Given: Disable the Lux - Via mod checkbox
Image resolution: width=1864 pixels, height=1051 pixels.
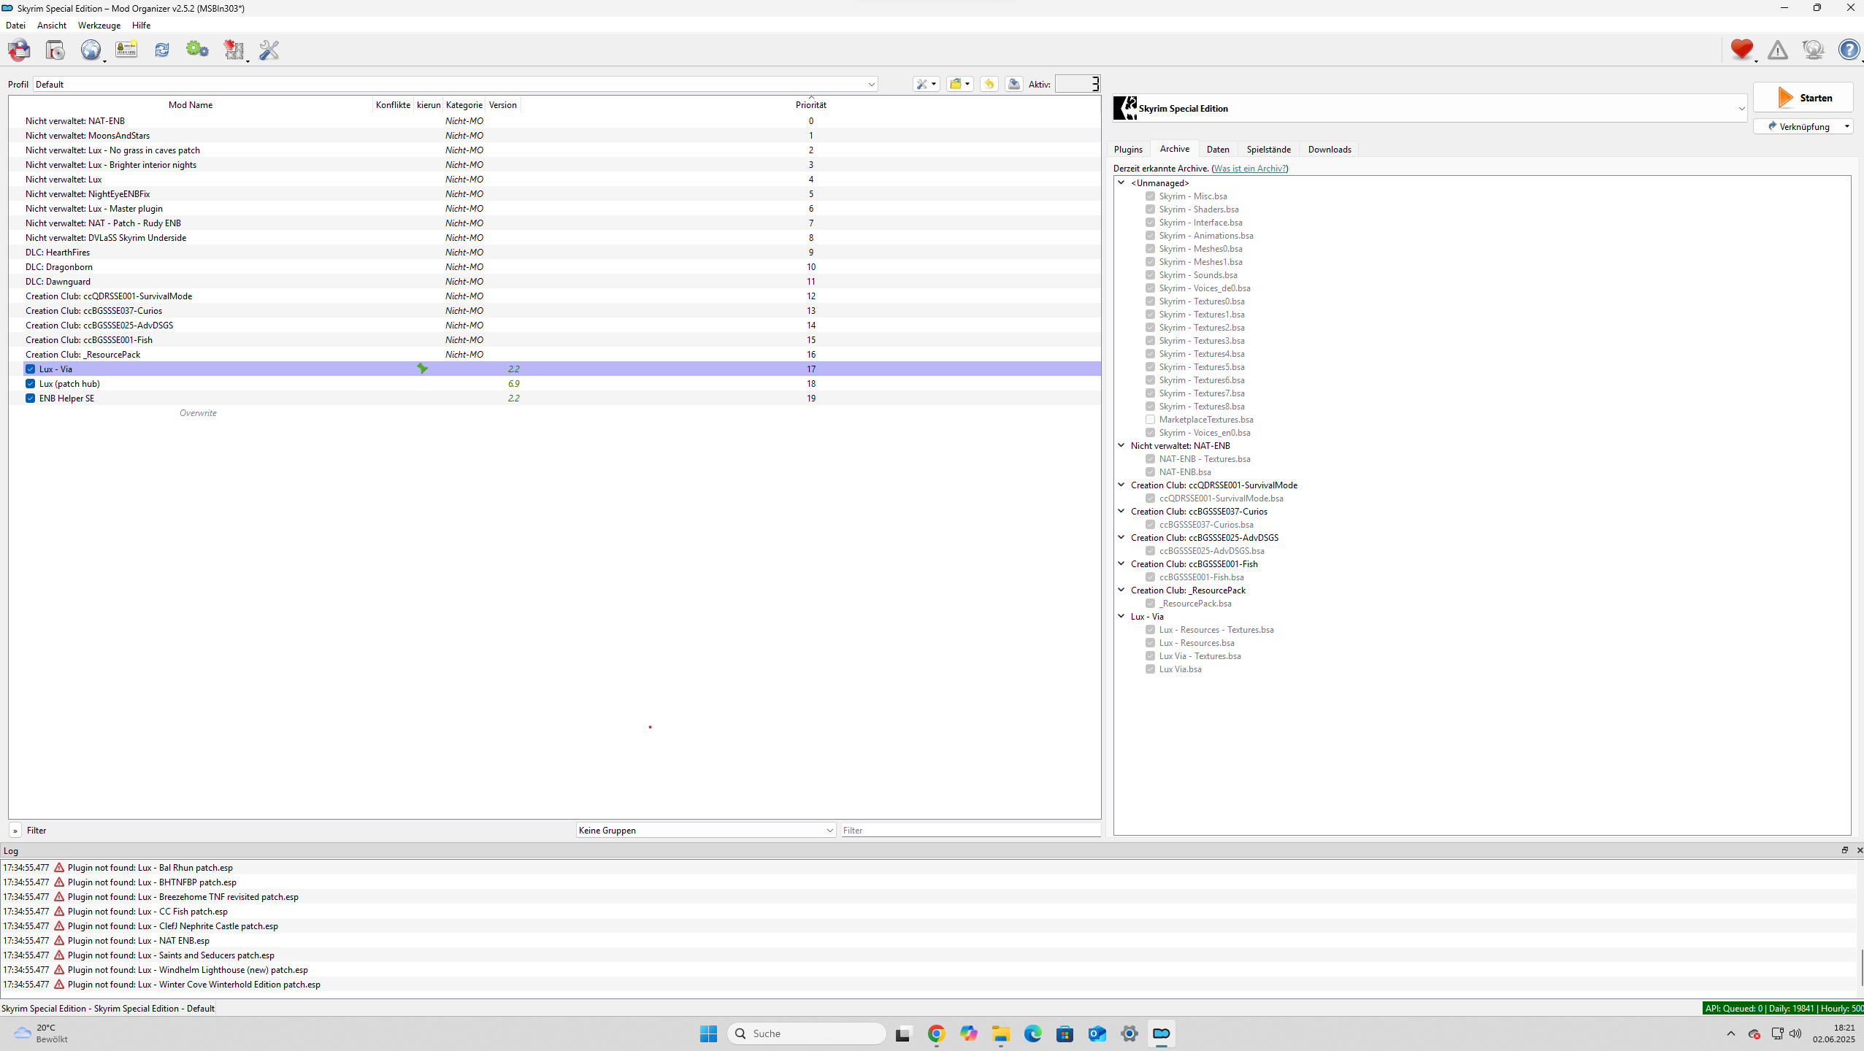Looking at the screenshot, I should pyautogui.click(x=30, y=369).
